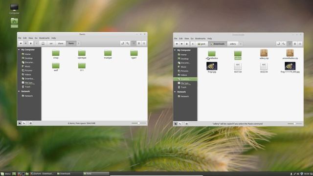Show places sidebar in Fonts window status bar

pos(20,123)
